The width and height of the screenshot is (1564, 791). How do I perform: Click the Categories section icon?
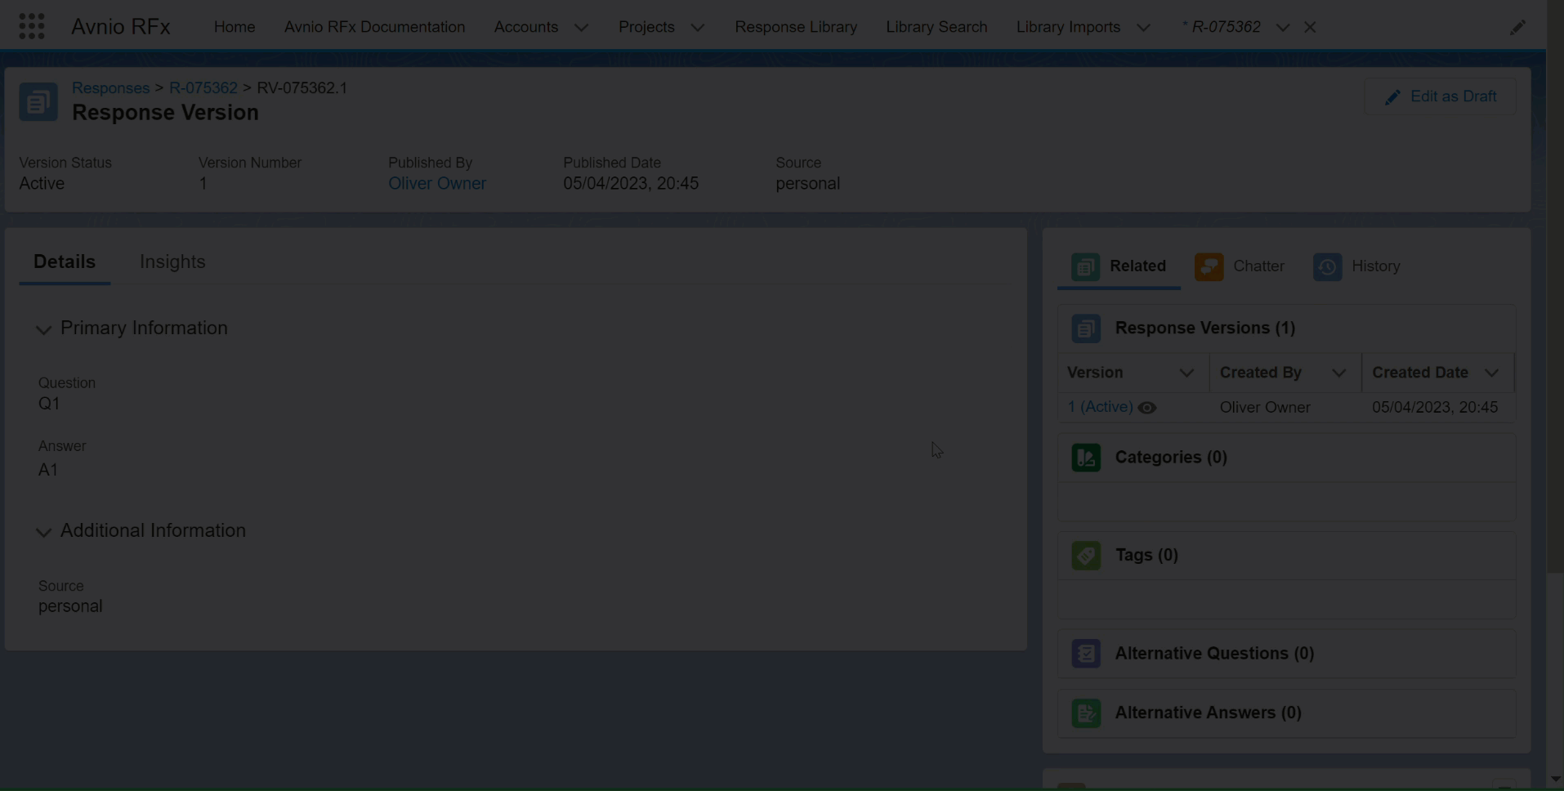click(1086, 458)
